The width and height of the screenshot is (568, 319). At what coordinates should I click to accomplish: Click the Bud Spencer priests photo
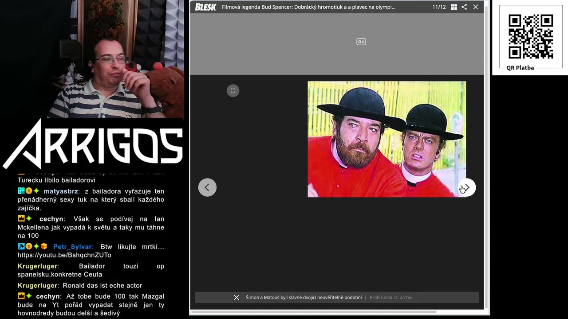pyautogui.click(x=387, y=139)
